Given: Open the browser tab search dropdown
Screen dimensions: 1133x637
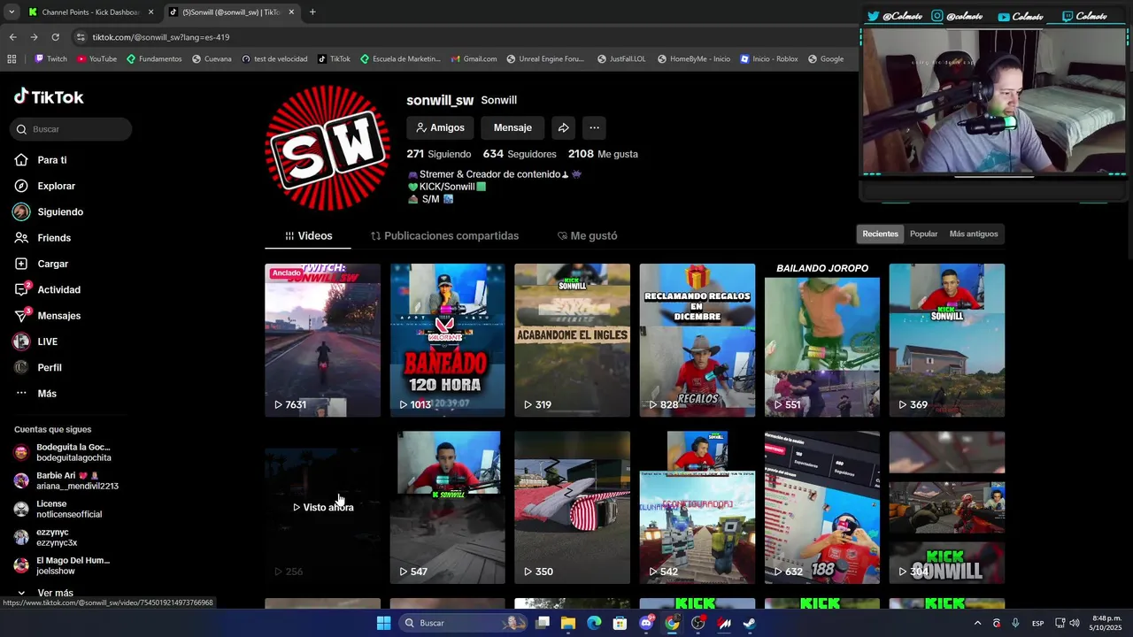Looking at the screenshot, I should click(x=11, y=12).
